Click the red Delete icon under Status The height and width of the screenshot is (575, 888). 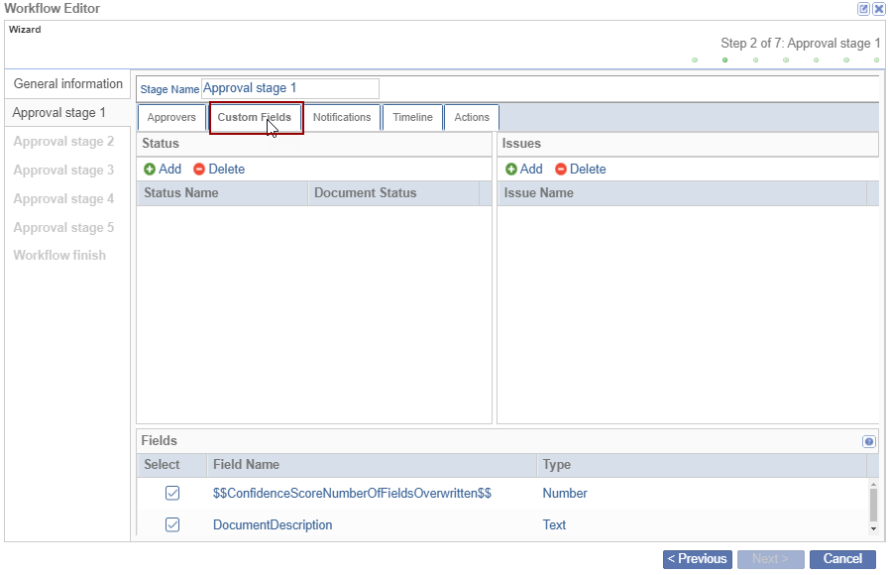[x=199, y=170]
